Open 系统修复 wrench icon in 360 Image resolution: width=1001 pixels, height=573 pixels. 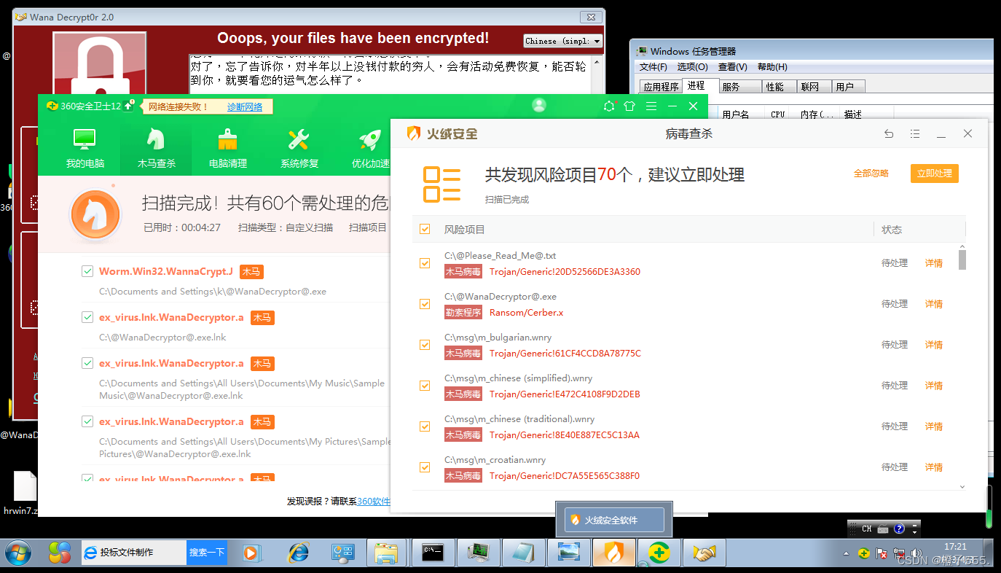pyautogui.click(x=299, y=148)
